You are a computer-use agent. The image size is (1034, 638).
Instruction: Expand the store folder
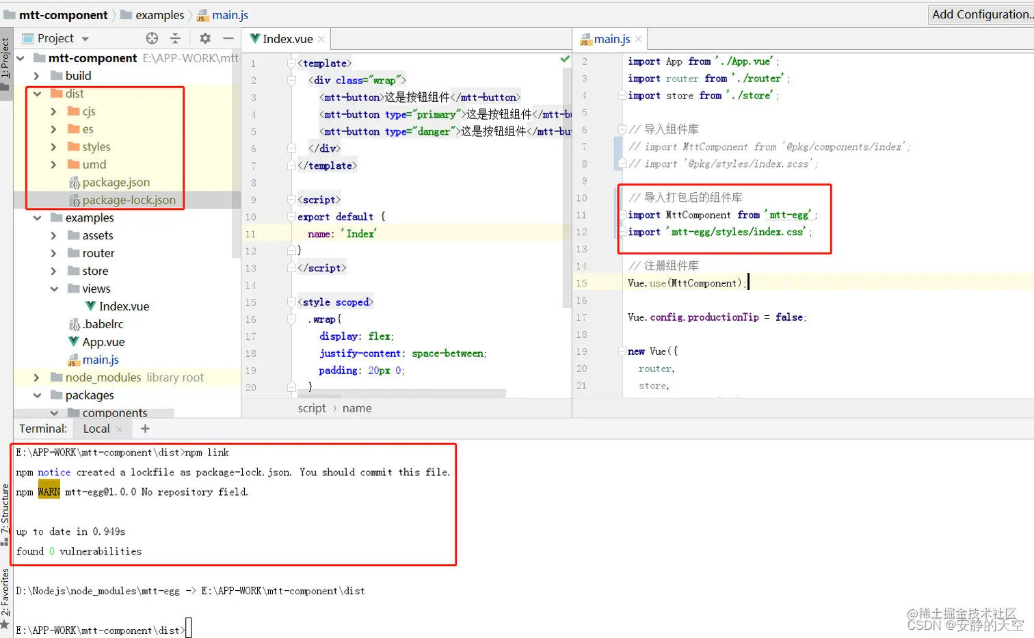(x=54, y=271)
